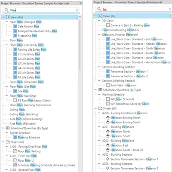This screenshot has height=172, width=172.
Task: Select Floor Plans (Working Dimensions) node
Action: pos(30,105)
